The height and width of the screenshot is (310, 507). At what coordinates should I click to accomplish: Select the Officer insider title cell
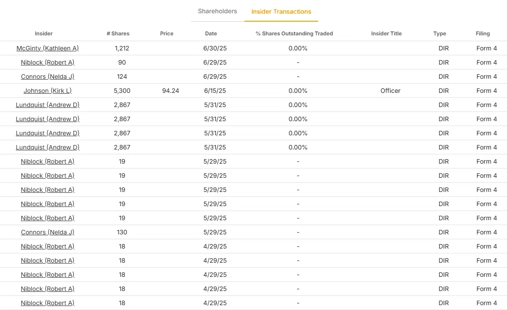click(390, 91)
